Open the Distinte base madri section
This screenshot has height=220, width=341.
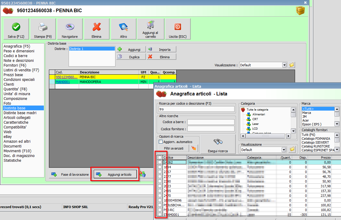pyautogui.click(x=20, y=113)
